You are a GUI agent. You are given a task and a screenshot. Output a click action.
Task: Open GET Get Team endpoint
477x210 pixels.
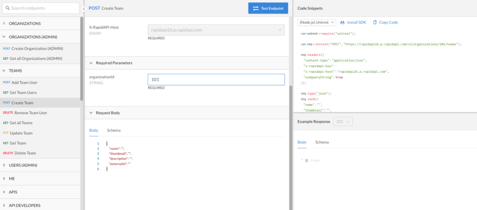point(40,143)
